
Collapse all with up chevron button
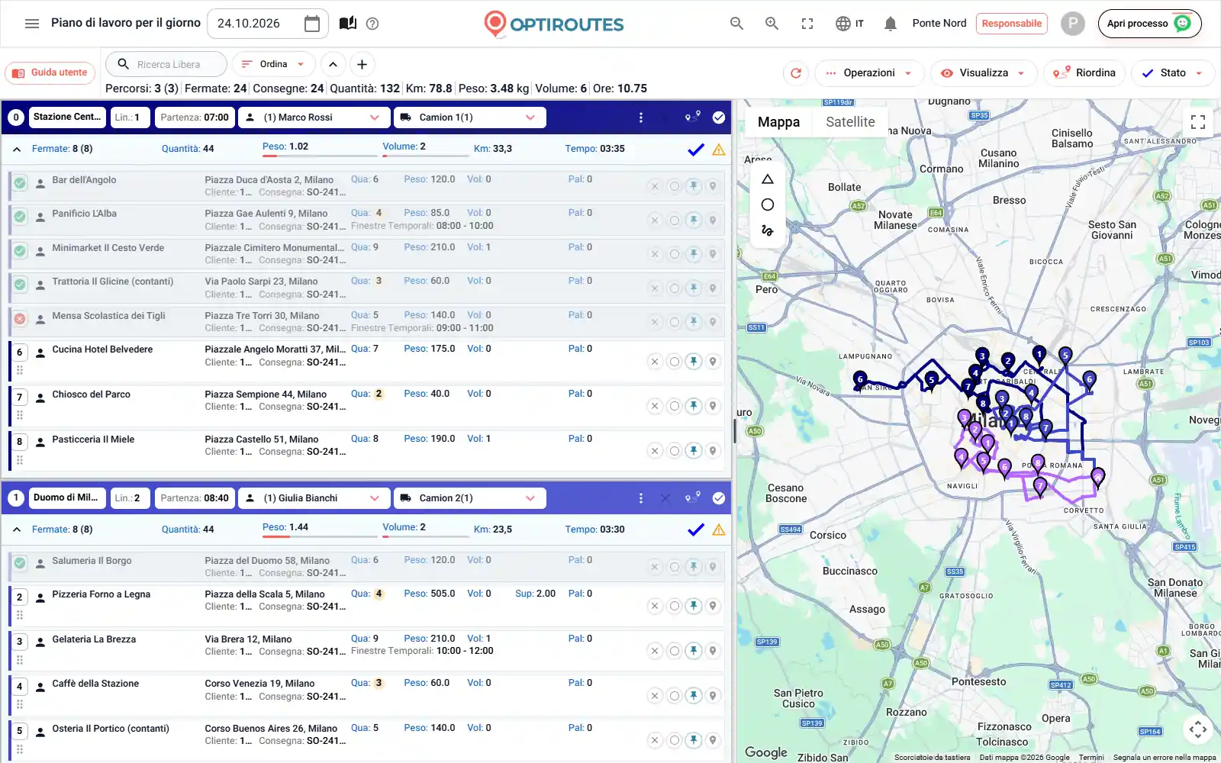point(333,65)
